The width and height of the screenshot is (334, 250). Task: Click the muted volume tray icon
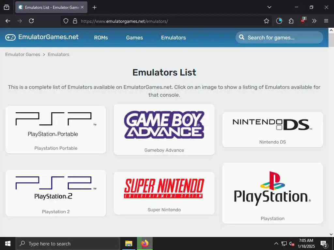click(292, 244)
